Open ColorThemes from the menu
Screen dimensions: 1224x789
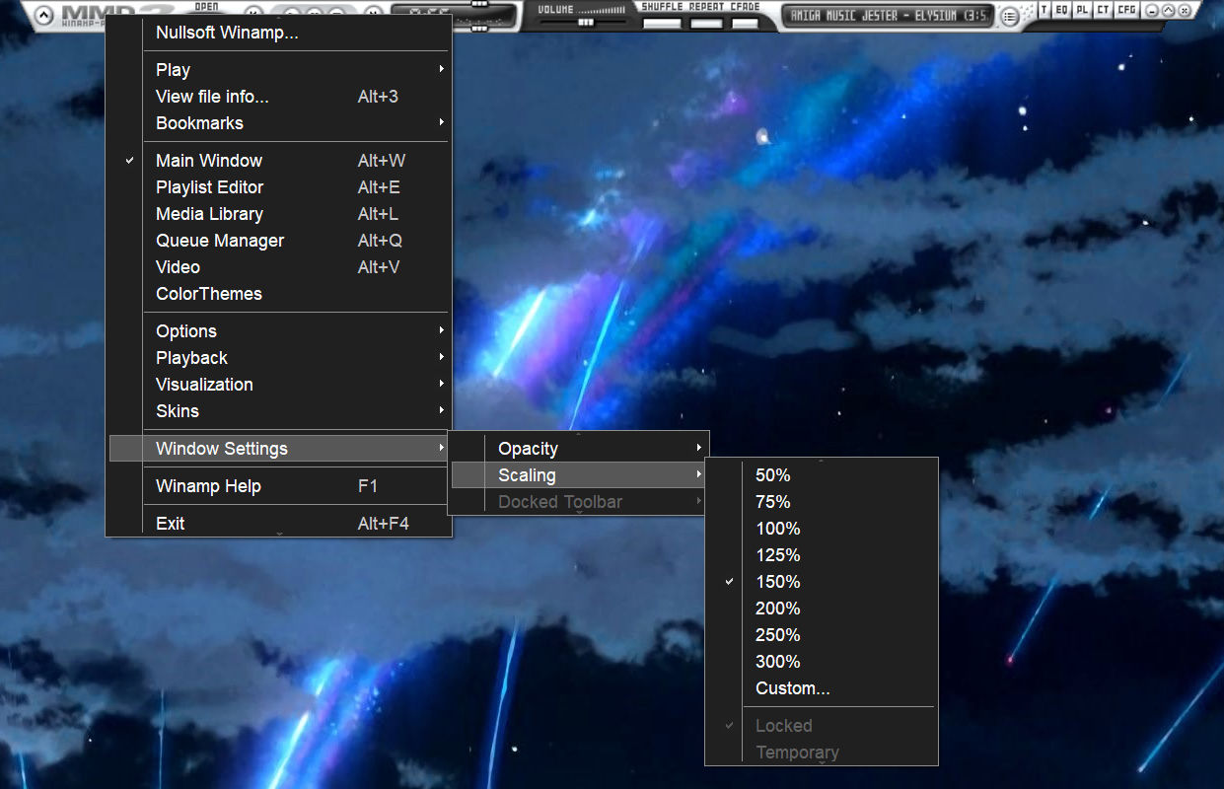tap(279, 293)
